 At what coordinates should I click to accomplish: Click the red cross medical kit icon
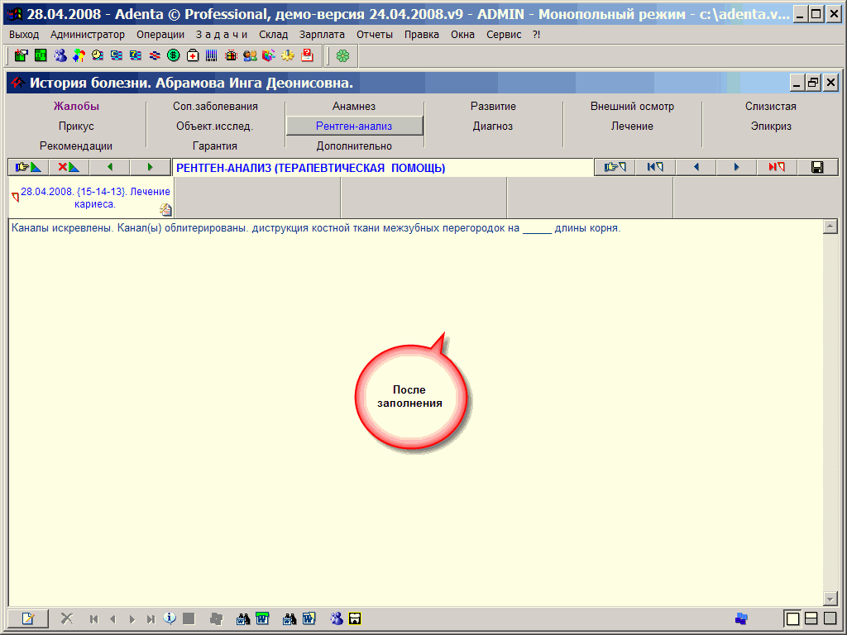click(x=193, y=55)
